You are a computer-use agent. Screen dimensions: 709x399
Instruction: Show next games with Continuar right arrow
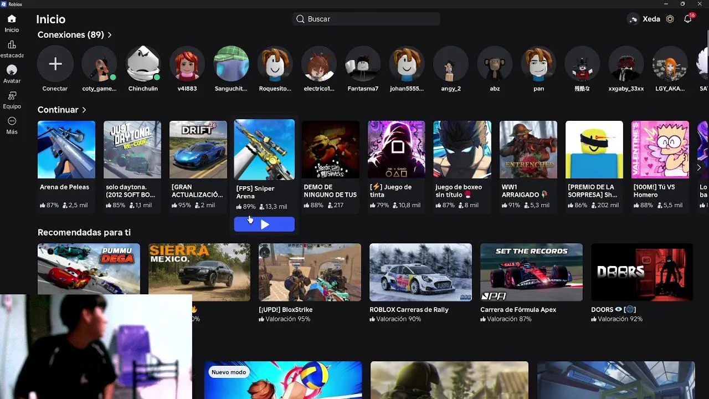pyautogui.click(x=698, y=167)
